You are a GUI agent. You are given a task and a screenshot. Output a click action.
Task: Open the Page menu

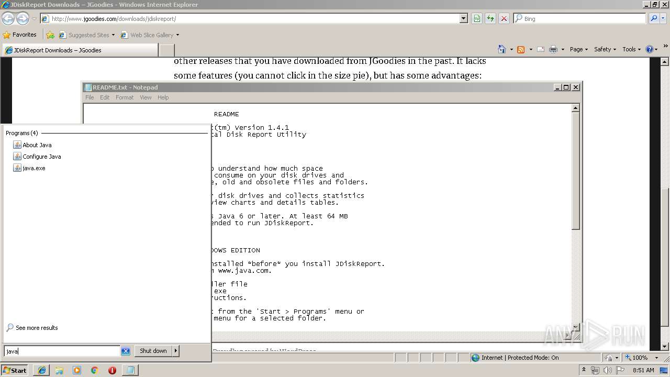click(578, 49)
